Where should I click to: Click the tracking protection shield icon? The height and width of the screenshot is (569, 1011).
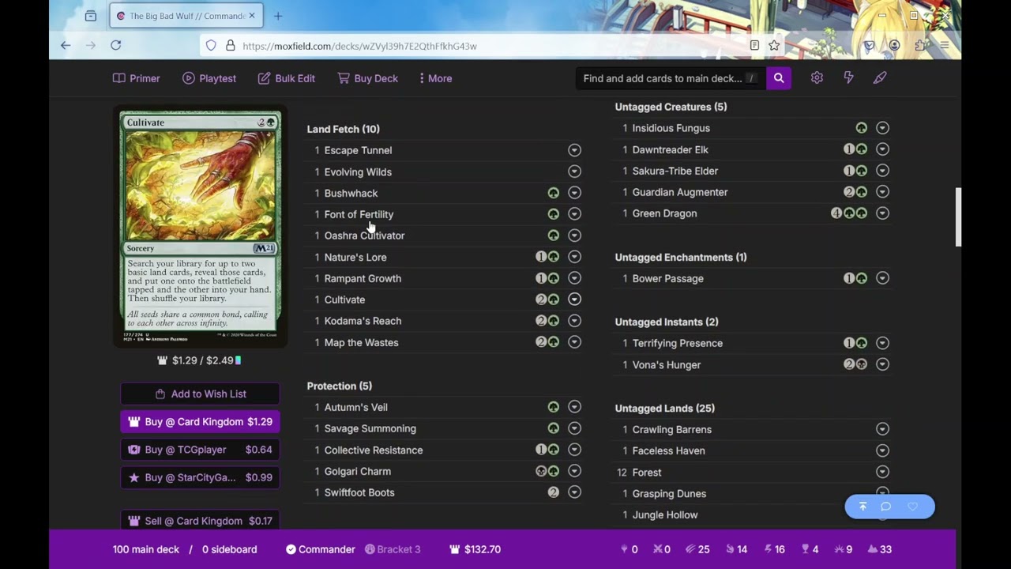pyautogui.click(x=211, y=46)
